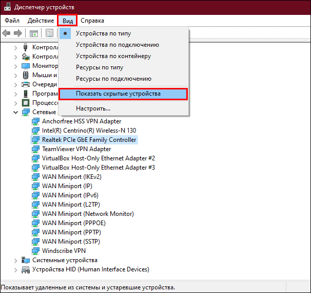This screenshot has height=293, width=311.
Task: Click the Windscribe VPN adapter icon
Action: 35,251
